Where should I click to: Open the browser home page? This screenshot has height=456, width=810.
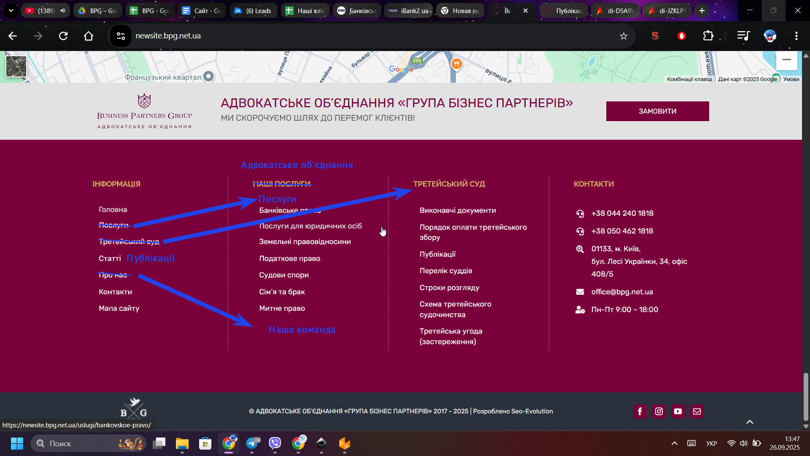pos(89,36)
